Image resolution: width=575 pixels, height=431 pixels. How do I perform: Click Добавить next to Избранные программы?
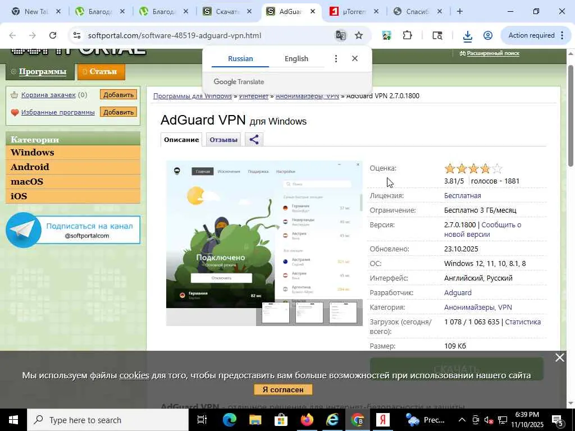118,112
